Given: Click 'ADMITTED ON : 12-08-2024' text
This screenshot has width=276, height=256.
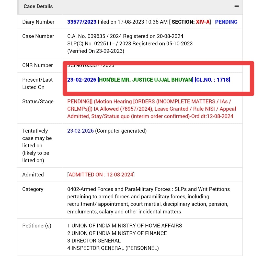Looking at the screenshot, I should tap(101, 174).
